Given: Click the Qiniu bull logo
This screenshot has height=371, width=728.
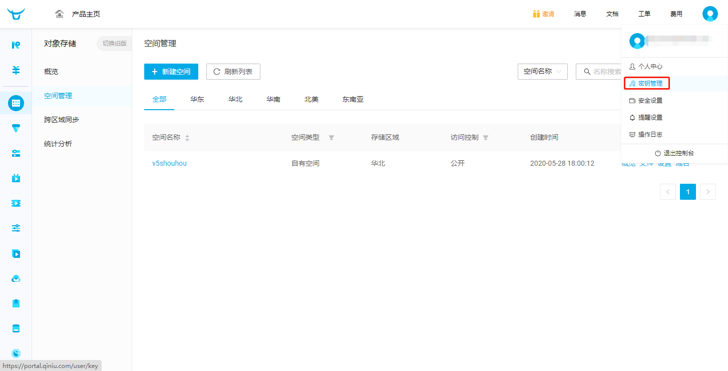Looking at the screenshot, I should coord(16,14).
